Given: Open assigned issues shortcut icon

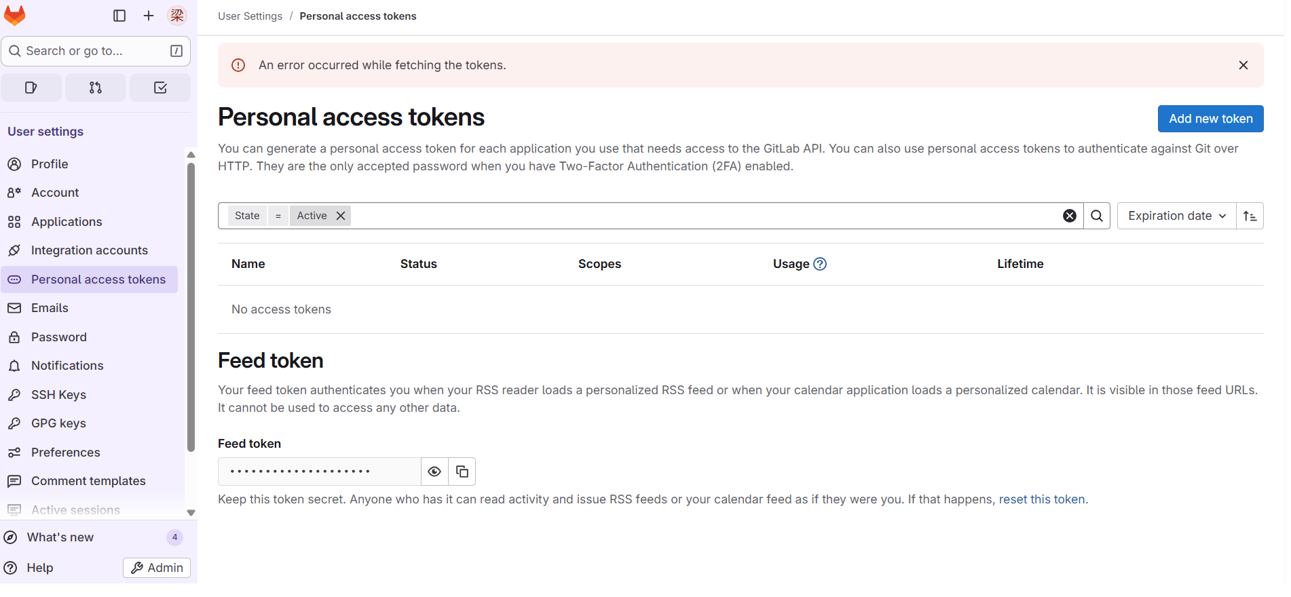Looking at the screenshot, I should coord(31,88).
